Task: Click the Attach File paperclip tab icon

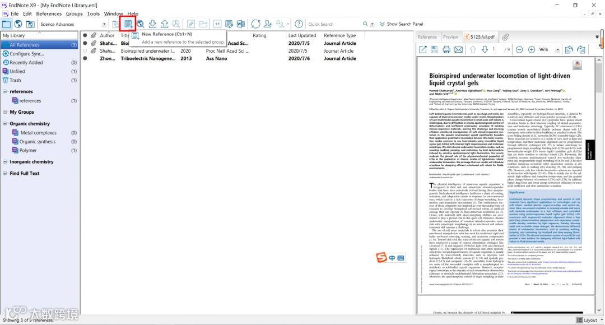Action: pos(505,36)
